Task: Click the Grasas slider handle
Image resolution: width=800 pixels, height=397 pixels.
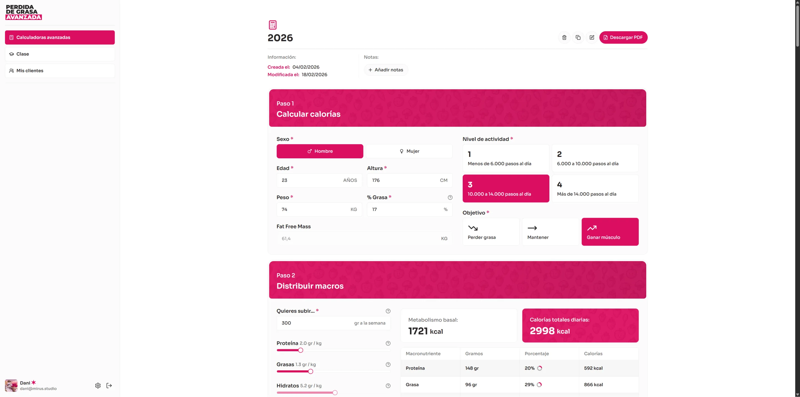Action: click(311, 371)
